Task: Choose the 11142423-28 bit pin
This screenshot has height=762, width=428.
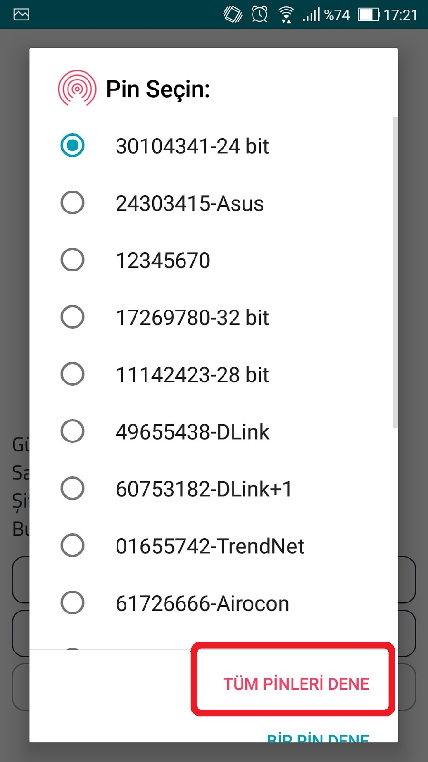Action: click(x=73, y=374)
